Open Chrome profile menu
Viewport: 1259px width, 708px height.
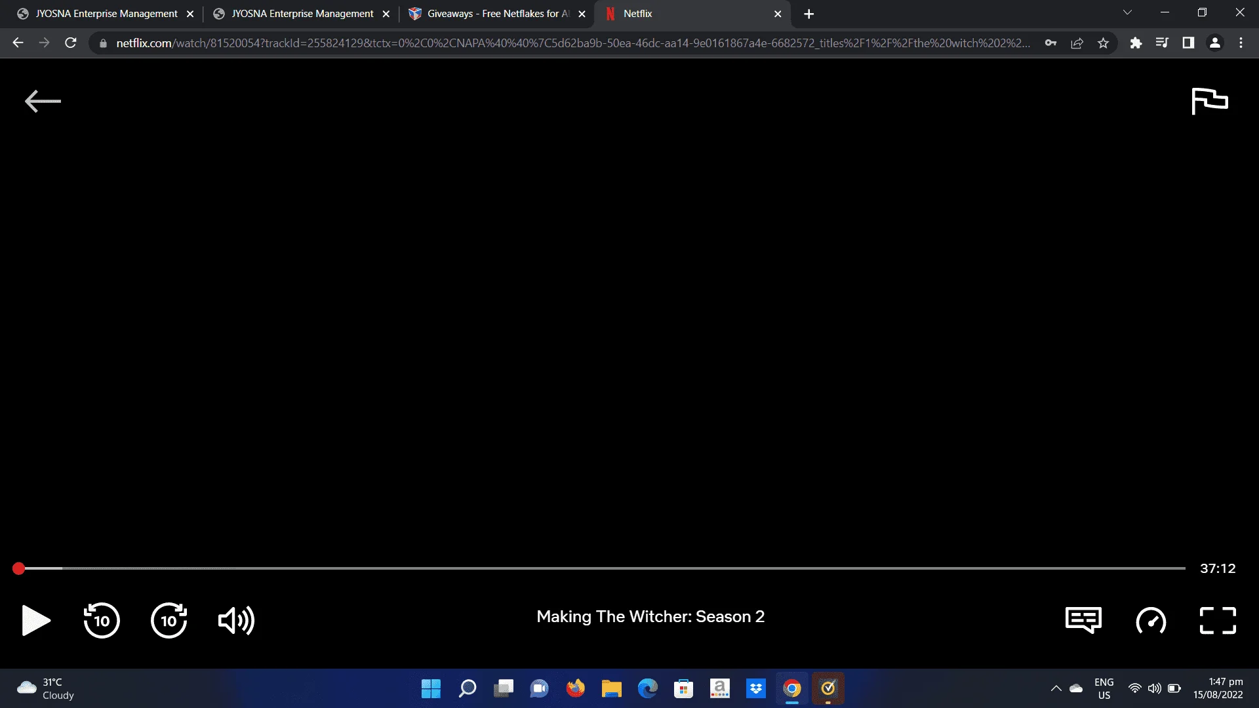1215,43
